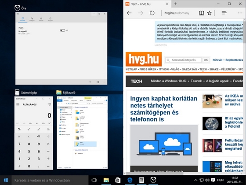Screen dimensions: 246x185
Task: Select the Számológép window thumbnail
Action: click(34, 133)
